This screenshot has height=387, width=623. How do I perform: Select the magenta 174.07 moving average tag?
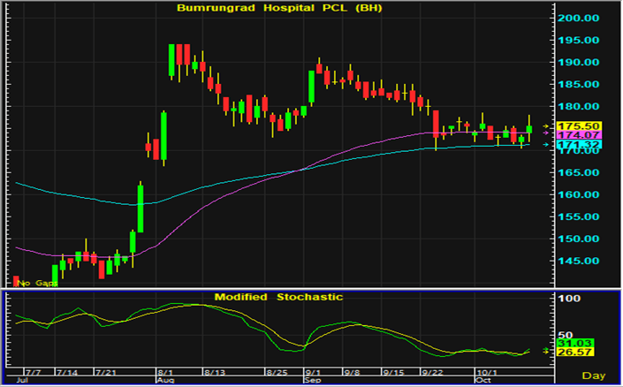point(574,134)
